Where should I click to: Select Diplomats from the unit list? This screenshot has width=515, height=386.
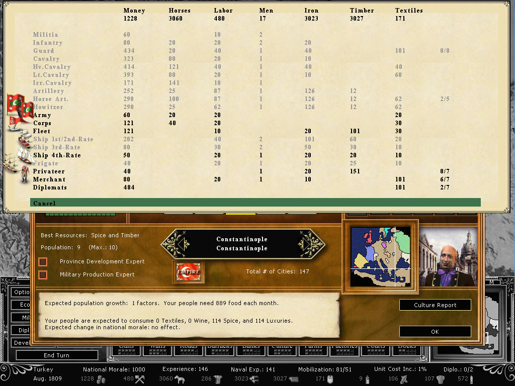point(255,187)
